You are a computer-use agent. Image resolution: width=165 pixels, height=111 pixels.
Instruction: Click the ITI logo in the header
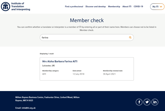coord(5,7)
